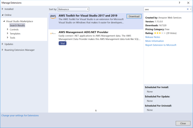
Task: Open the Release Notes link
Action: click(x=153, y=37)
